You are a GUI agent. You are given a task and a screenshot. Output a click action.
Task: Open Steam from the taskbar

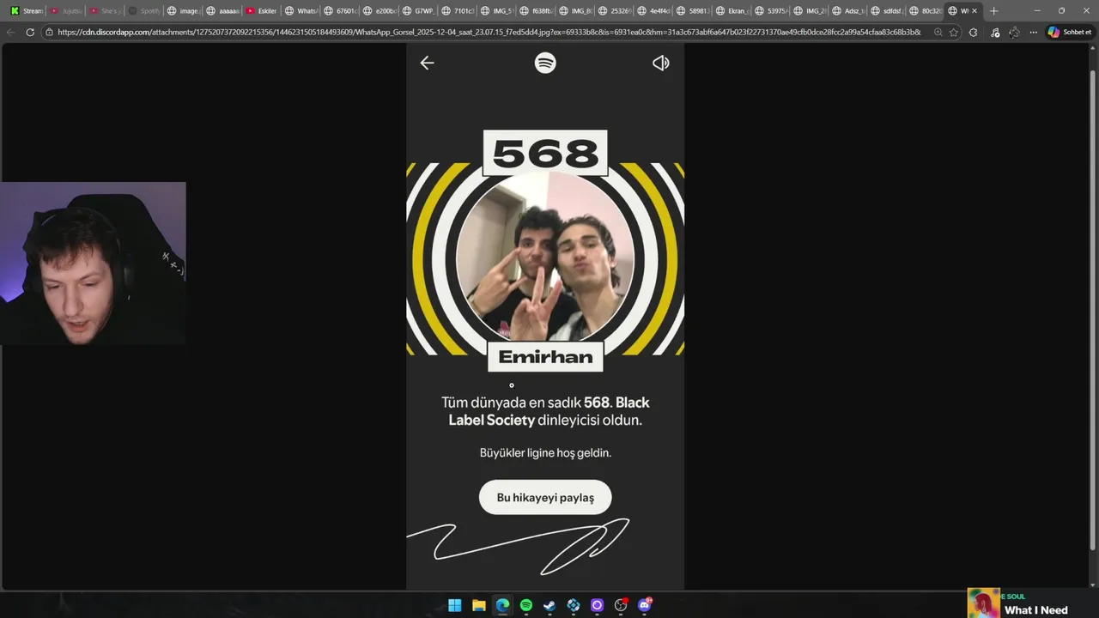coord(549,605)
